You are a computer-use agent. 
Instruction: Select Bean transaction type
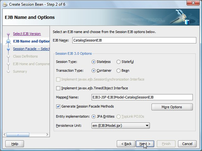(x=118, y=70)
